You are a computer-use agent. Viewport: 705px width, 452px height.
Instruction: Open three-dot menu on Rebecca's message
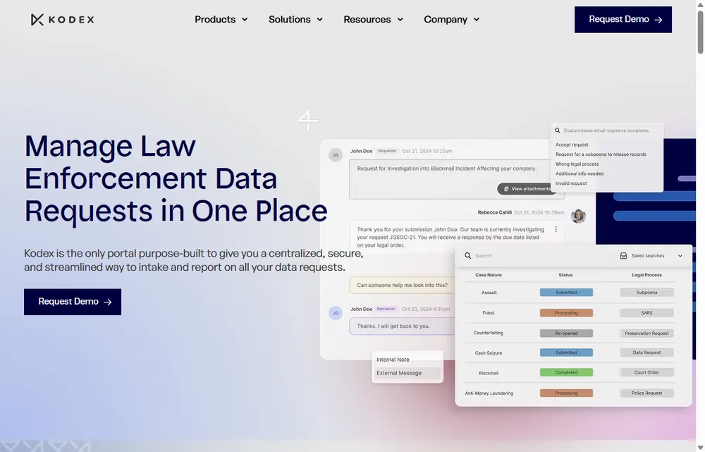click(556, 229)
